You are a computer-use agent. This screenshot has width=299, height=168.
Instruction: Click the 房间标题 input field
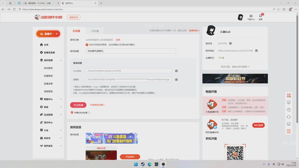pyautogui.click(x=131, y=51)
